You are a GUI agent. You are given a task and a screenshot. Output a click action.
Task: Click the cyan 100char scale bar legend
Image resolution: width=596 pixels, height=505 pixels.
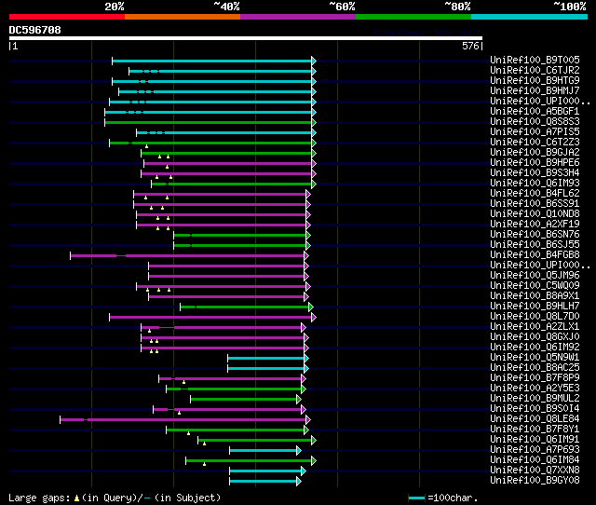coord(416,498)
